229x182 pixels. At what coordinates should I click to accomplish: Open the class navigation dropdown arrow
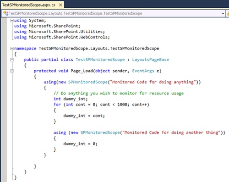point(223,14)
